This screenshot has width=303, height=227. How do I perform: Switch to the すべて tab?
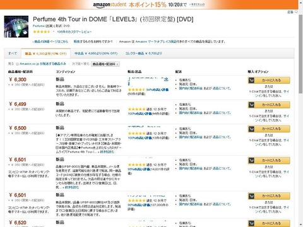pyautogui.click(x=13, y=54)
